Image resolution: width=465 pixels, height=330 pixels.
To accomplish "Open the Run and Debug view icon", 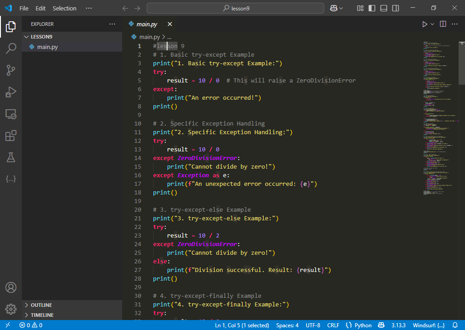I will [x=11, y=92].
